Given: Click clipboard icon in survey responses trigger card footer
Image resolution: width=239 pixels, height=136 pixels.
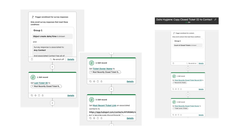Looking at the screenshot, I should click(32, 59).
